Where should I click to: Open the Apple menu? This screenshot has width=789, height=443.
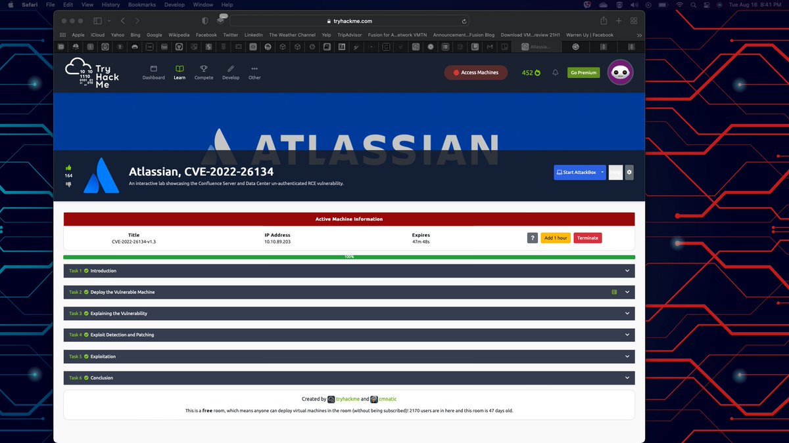11,5
